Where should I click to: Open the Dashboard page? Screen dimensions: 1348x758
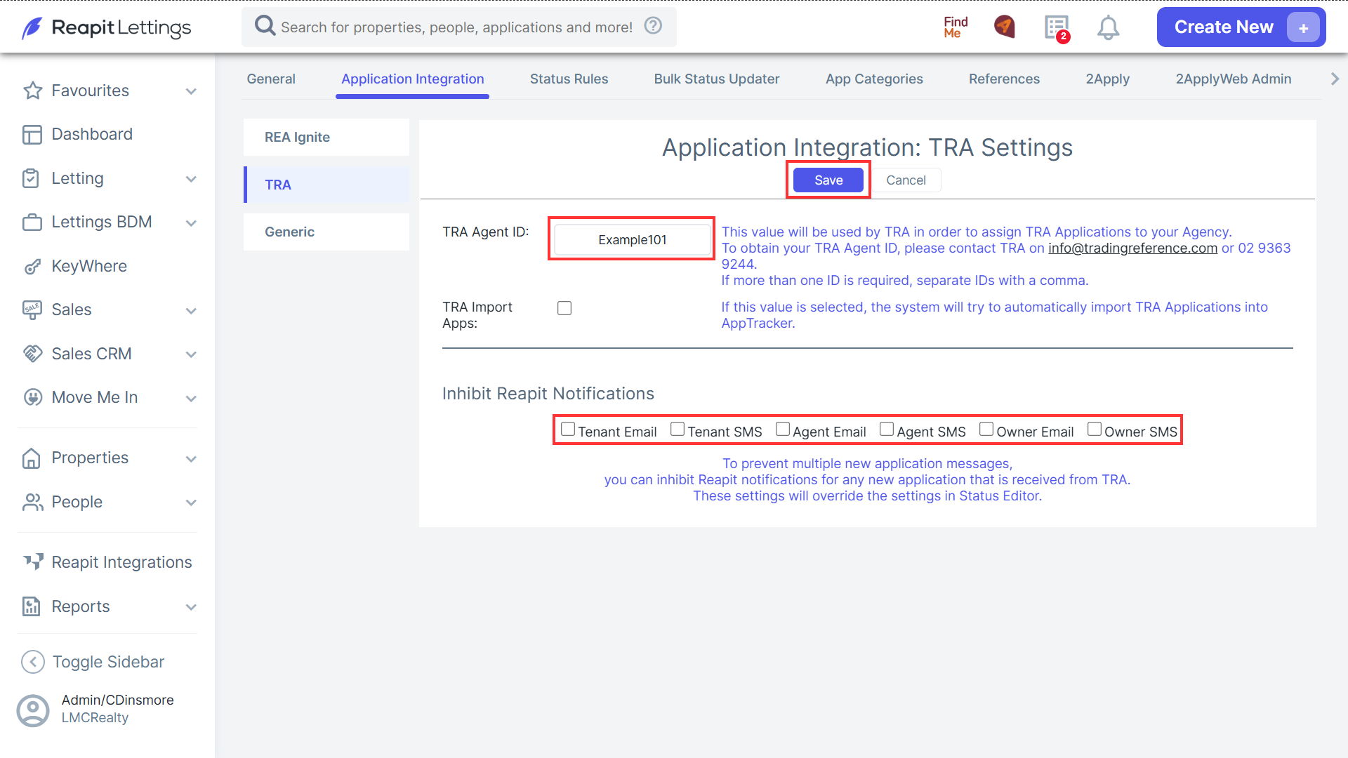[x=92, y=134]
